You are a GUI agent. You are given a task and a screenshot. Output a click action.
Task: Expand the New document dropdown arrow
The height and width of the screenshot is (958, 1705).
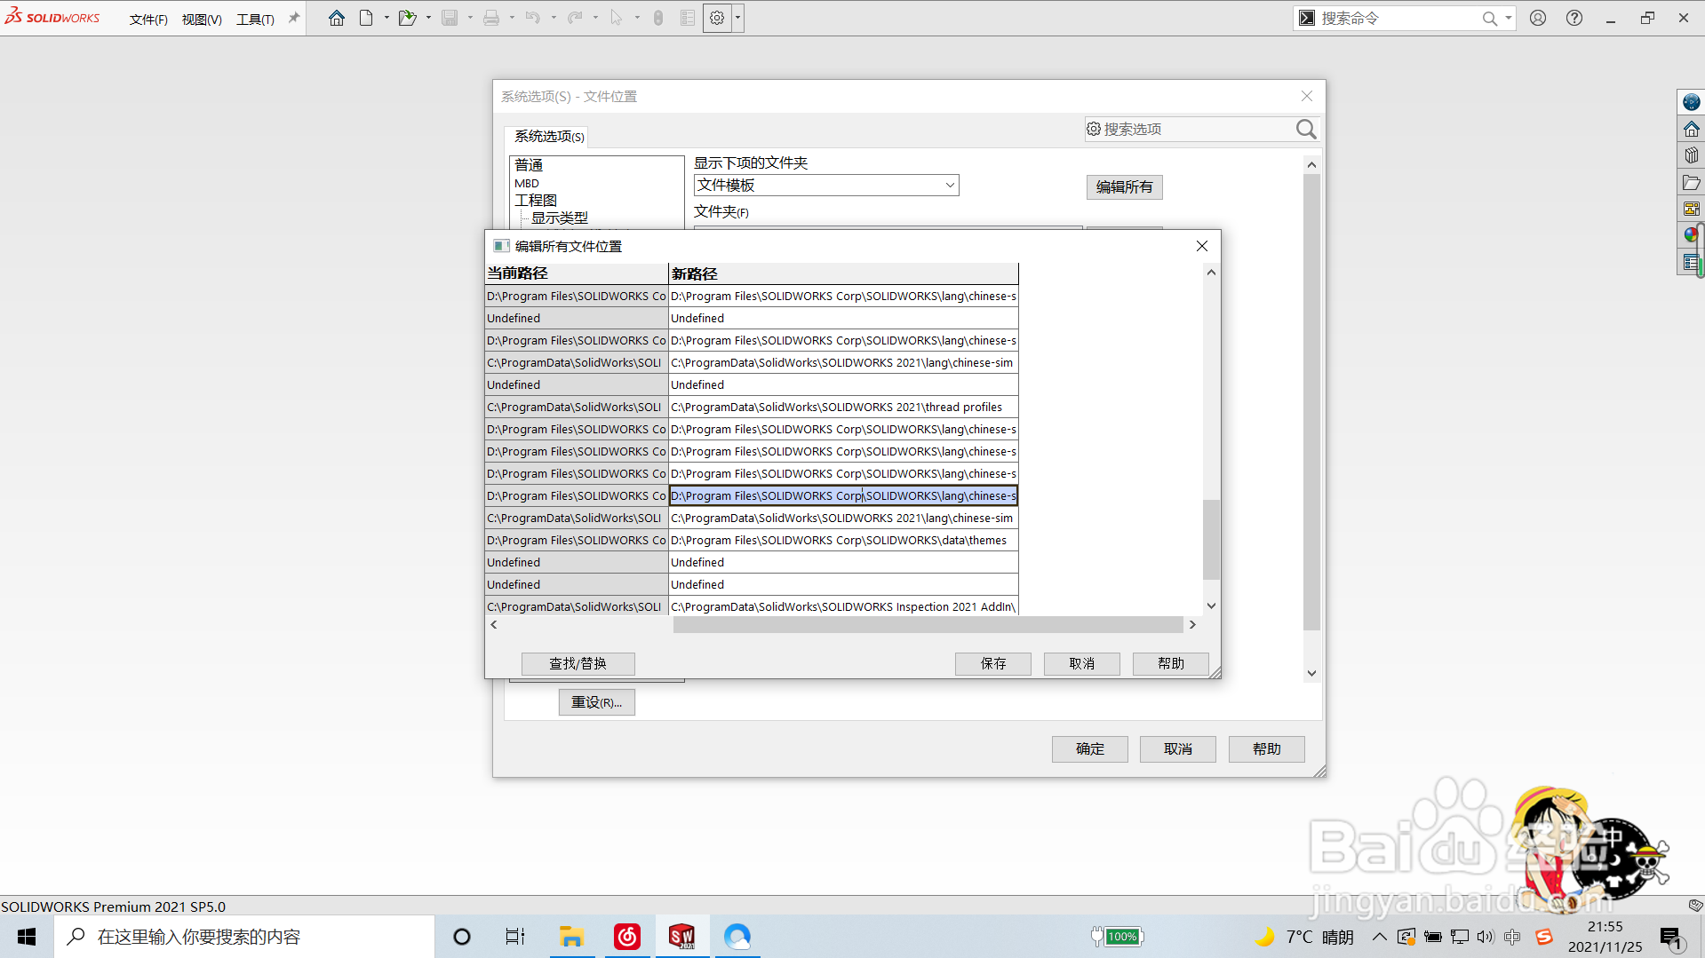click(x=386, y=18)
